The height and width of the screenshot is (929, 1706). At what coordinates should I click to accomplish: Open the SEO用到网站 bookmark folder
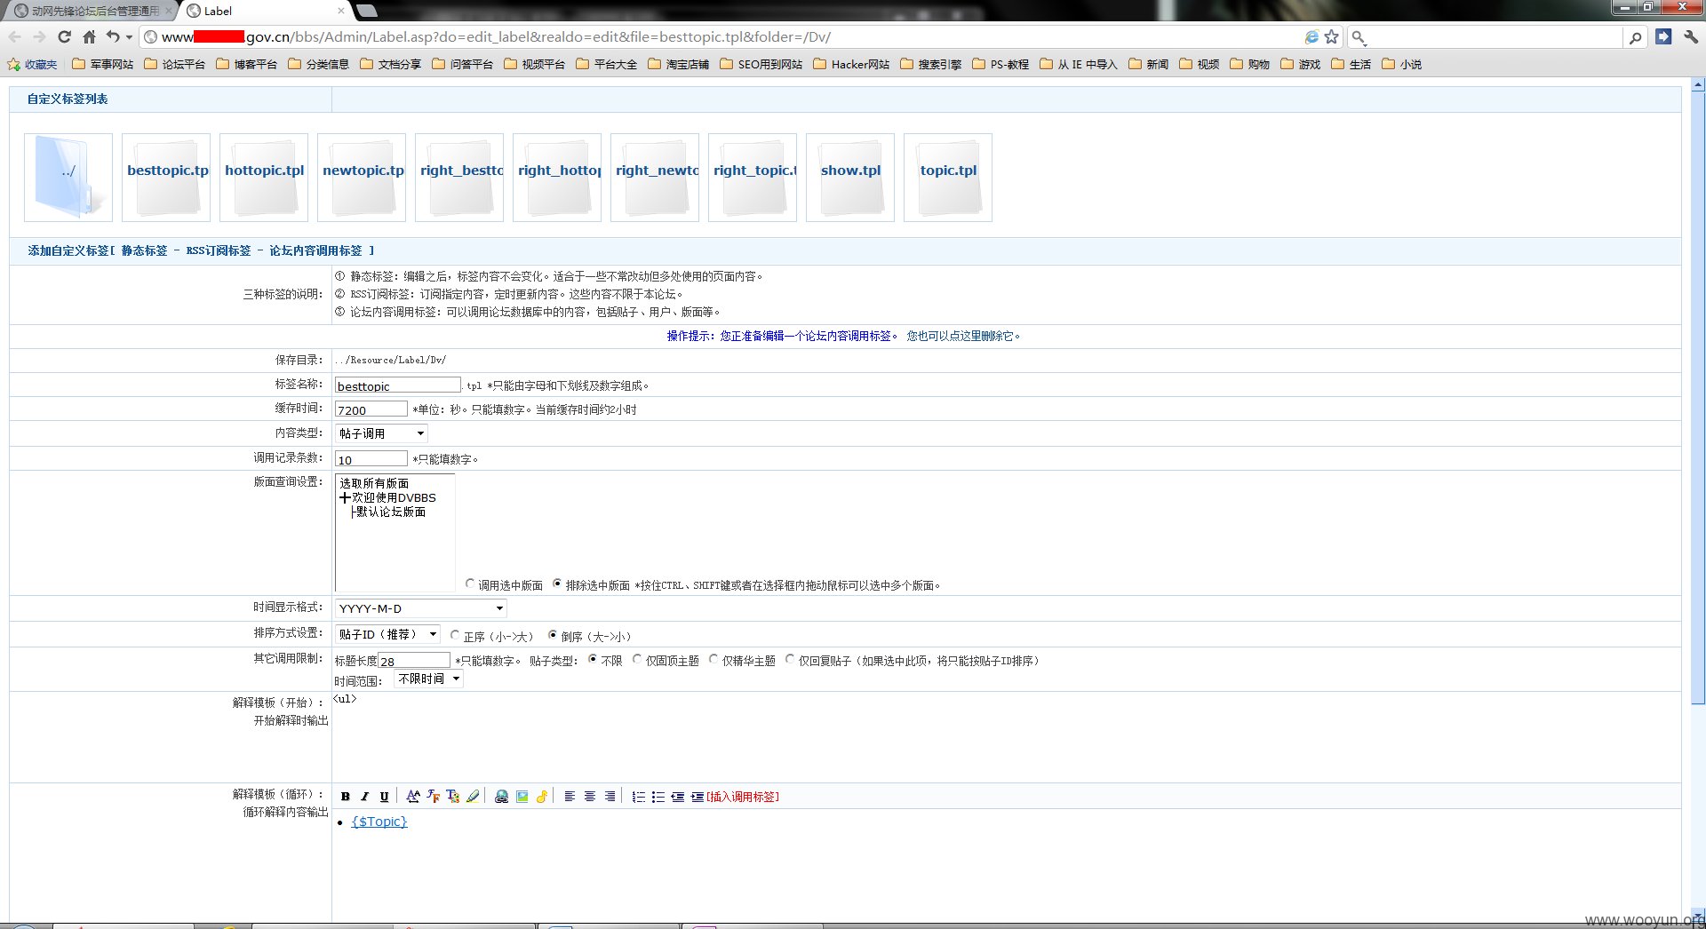(761, 64)
